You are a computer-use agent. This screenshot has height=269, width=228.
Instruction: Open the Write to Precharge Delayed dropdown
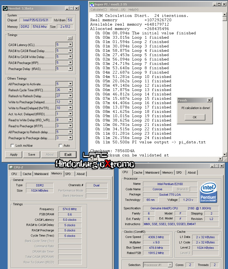tap(70, 102)
